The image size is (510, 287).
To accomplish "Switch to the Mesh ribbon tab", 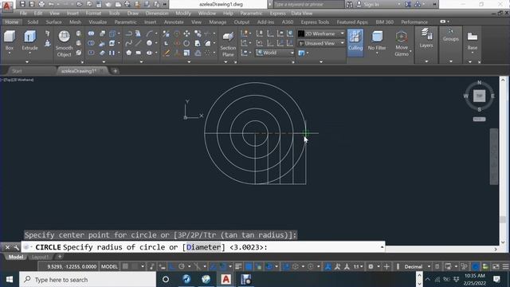I will (75, 22).
